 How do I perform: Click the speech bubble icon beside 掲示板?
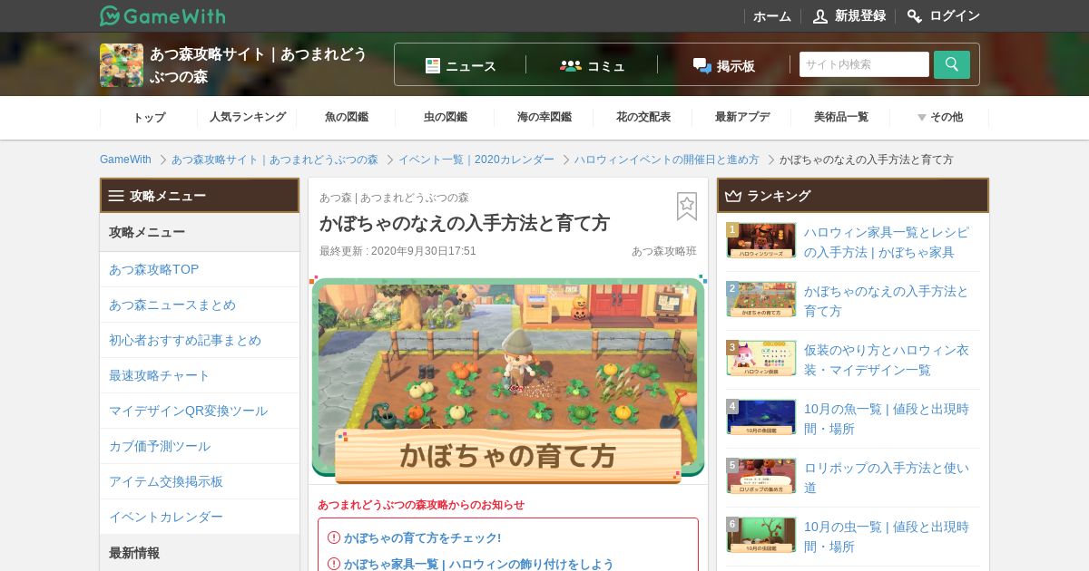click(702, 65)
